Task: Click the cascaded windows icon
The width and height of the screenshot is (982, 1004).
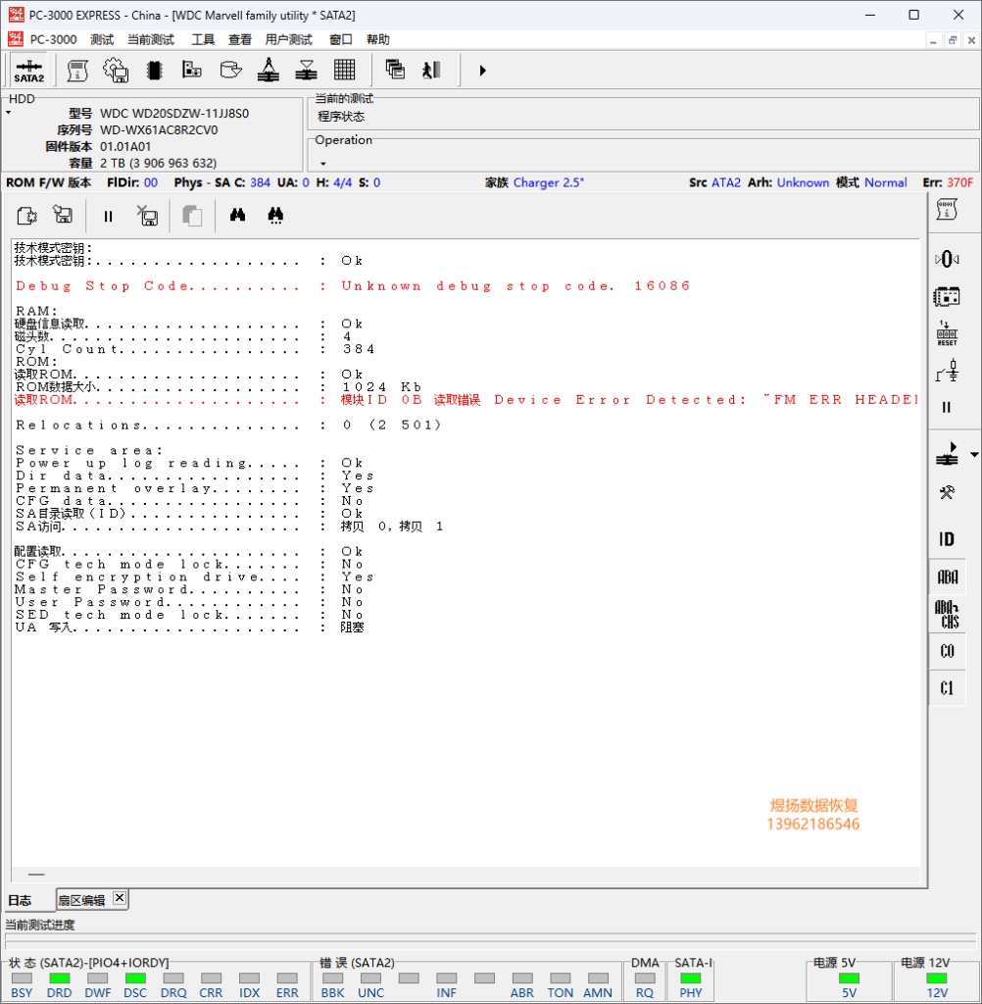Action: click(x=395, y=70)
